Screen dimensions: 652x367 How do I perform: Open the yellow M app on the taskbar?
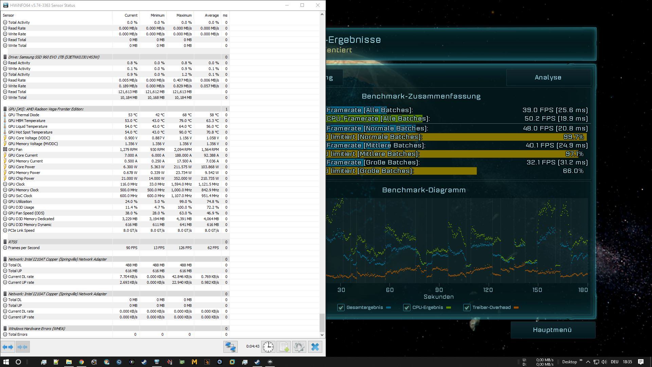click(x=195, y=362)
